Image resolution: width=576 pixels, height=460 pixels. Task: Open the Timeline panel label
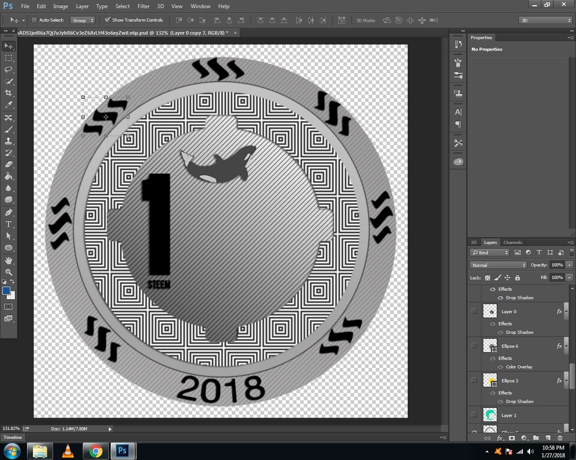13,438
